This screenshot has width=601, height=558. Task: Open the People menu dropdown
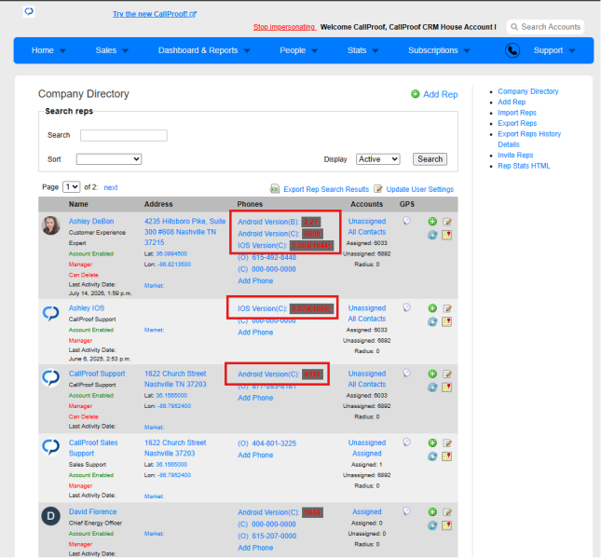298,50
